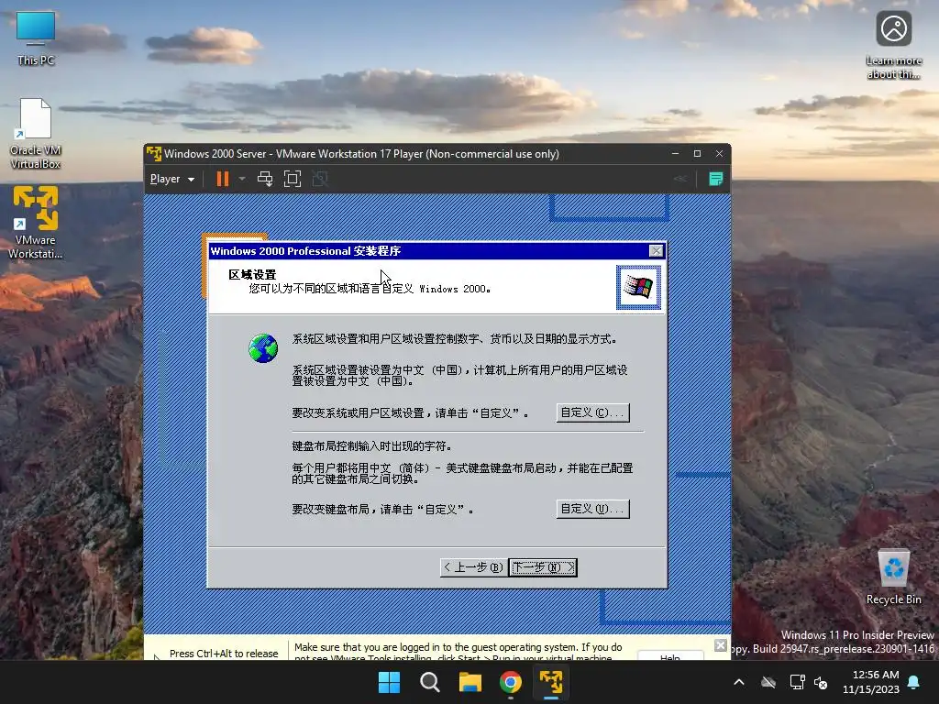Open the clock and date flyout
Image resolution: width=939 pixels, height=704 pixels.
871,682
